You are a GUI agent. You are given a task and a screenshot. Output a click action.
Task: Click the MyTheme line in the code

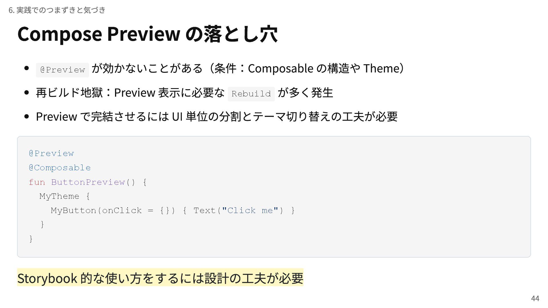coord(59,196)
